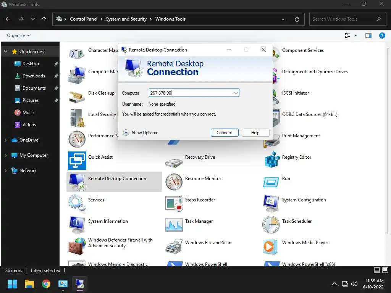Open the Windows Fax and Scan icon
The image size is (391, 293).
tap(174, 246)
